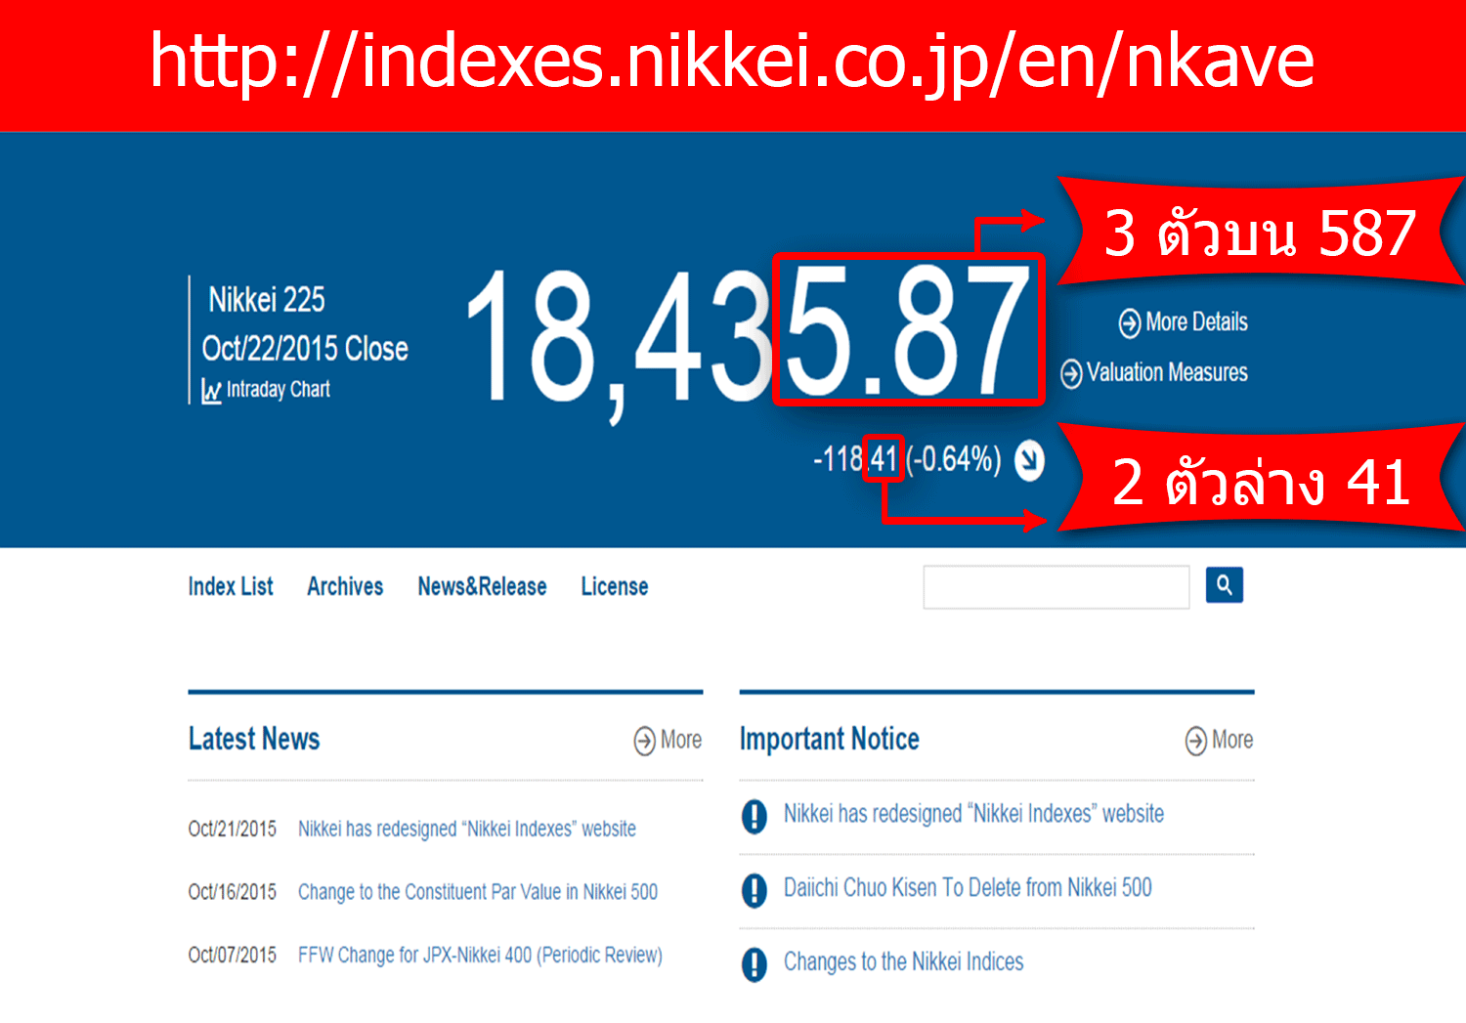Click the Important Notice More arrow icon

pos(1196,742)
